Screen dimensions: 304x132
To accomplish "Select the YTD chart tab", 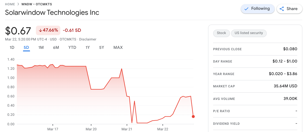I will coord(72,47).
